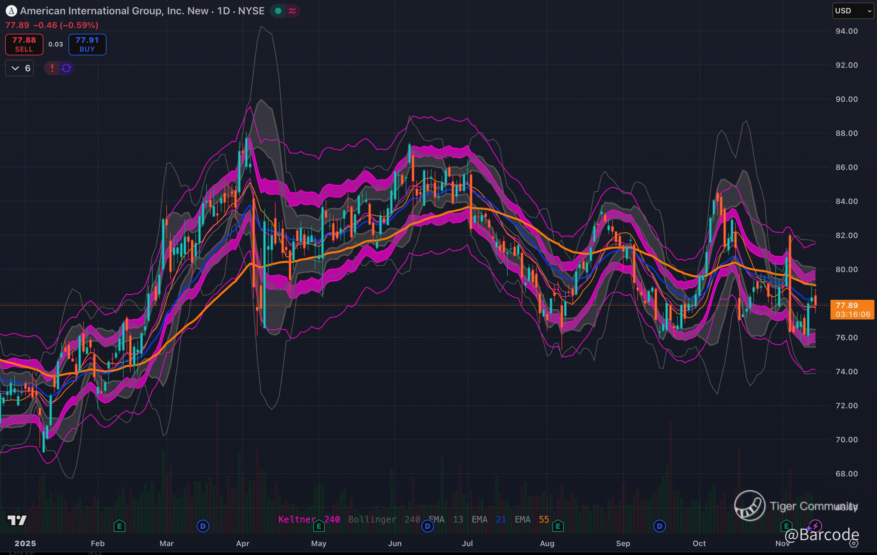Click the orange 77.89 current price label
Image resolution: width=877 pixels, height=555 pixels.
pyautogui.click(x=852, y=310)
